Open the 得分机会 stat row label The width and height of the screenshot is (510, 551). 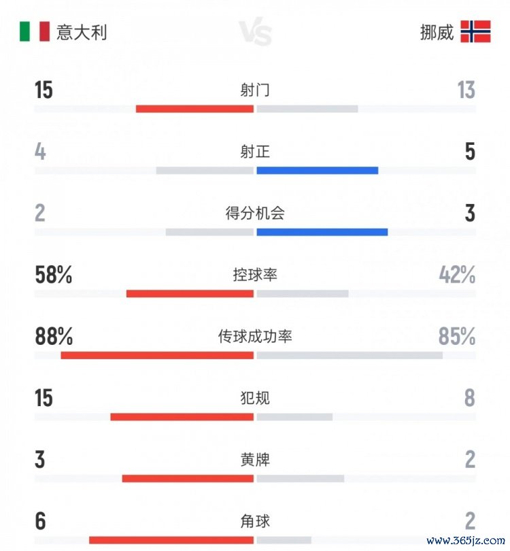[x=255, y=214]
